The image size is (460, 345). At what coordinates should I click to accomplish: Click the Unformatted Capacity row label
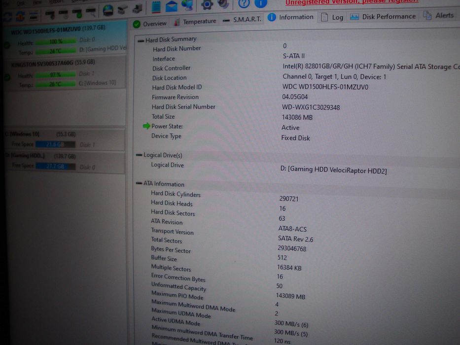[178, 287]
